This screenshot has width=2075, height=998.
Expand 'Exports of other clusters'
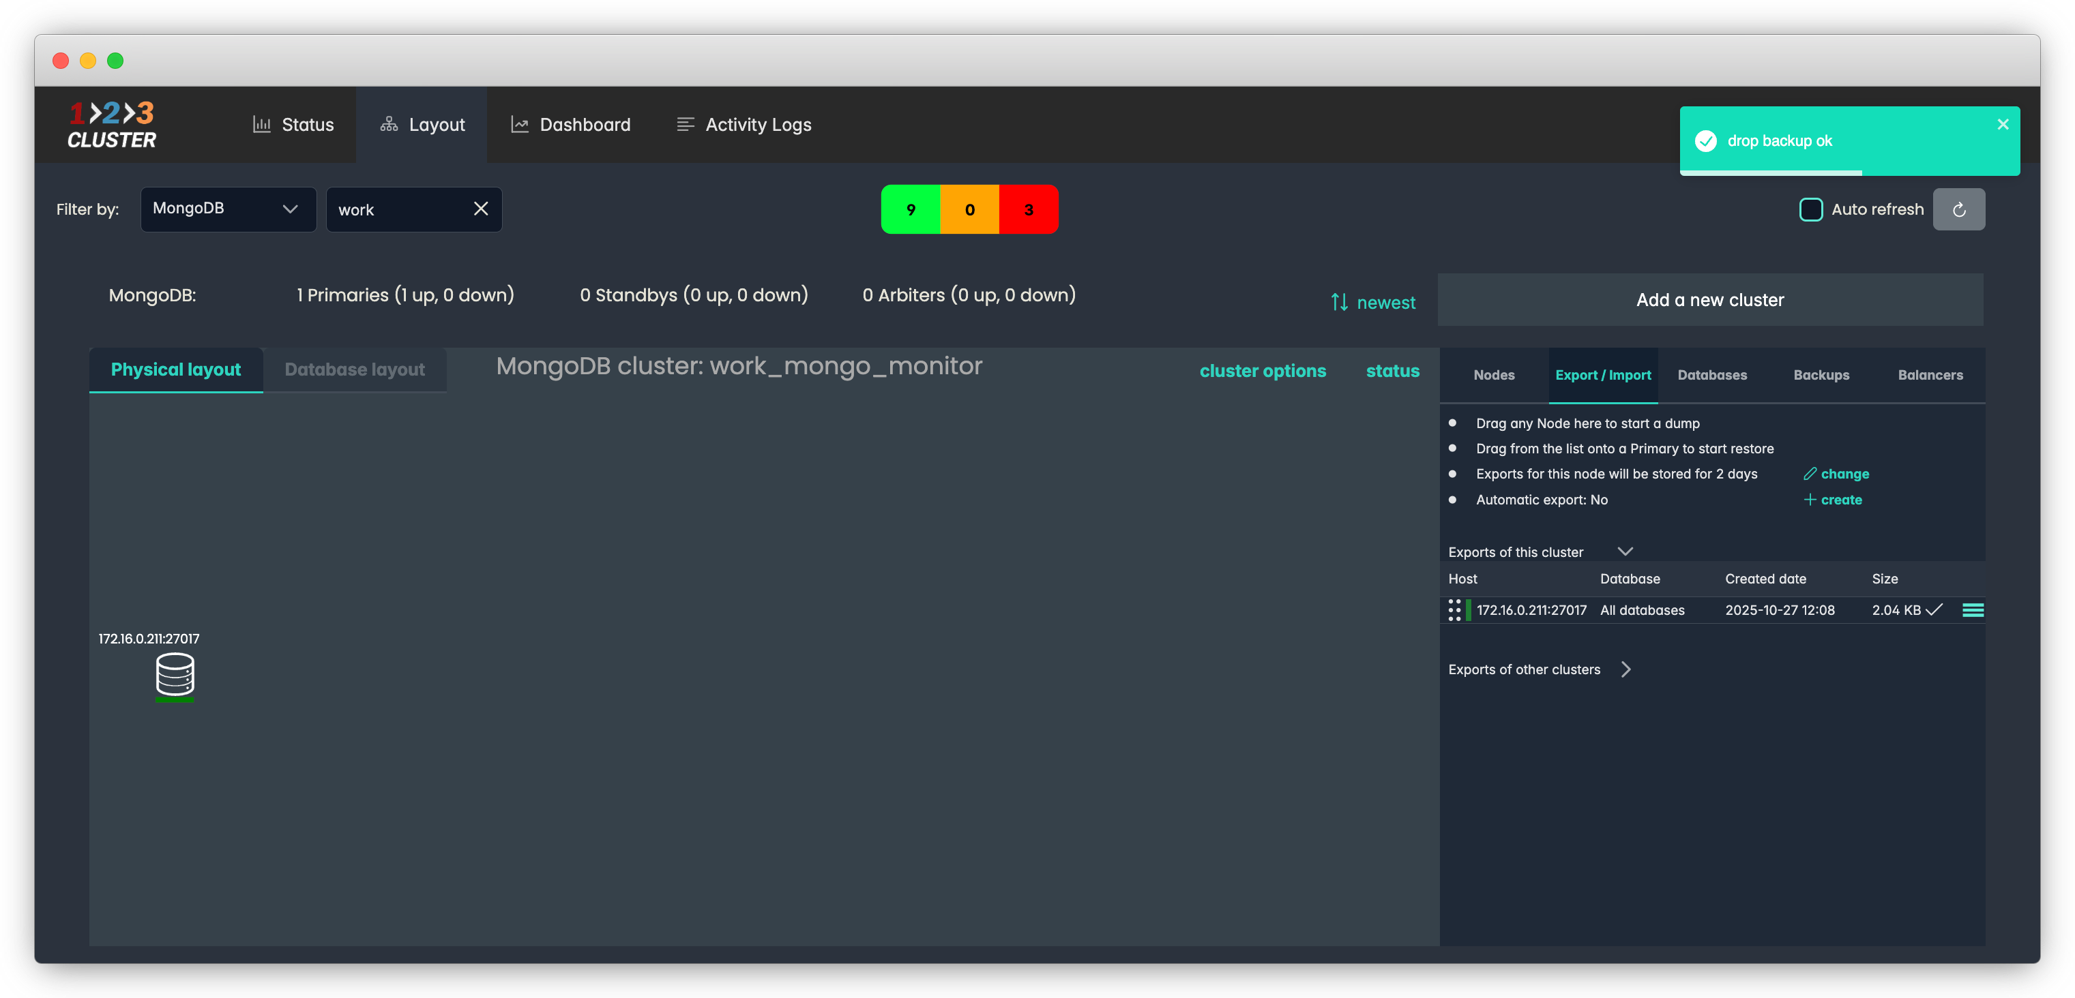click(x=1625, y=669)
